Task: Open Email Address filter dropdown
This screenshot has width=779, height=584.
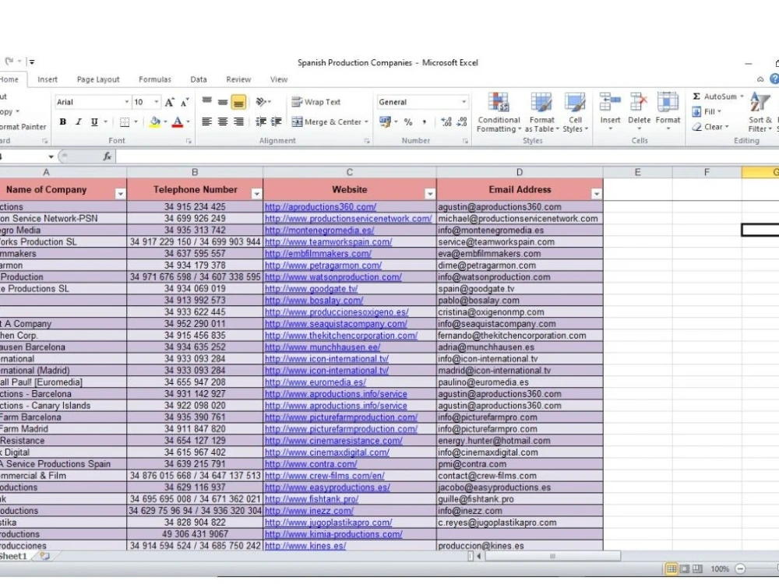Action: (x=596, y=194)
